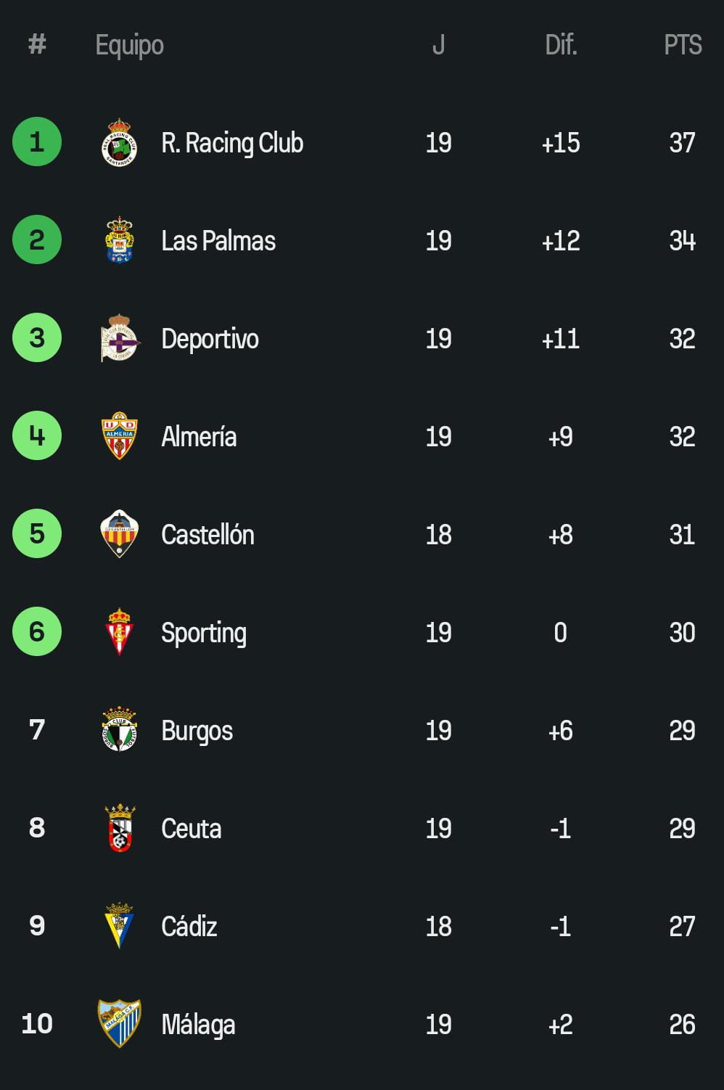Viewport: 724px width, 1090px height.
Task: Tap the Sporting team badge
Action: coord(119,632)
